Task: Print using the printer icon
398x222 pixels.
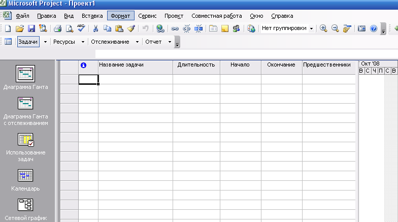Action: pos(58,28)
